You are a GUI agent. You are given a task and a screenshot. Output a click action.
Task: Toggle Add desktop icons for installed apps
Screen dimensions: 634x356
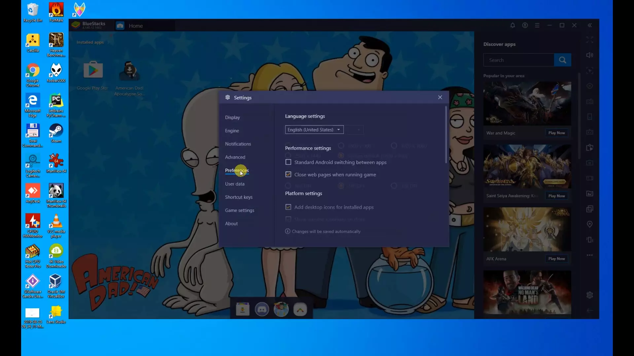(x=288, y=207)
